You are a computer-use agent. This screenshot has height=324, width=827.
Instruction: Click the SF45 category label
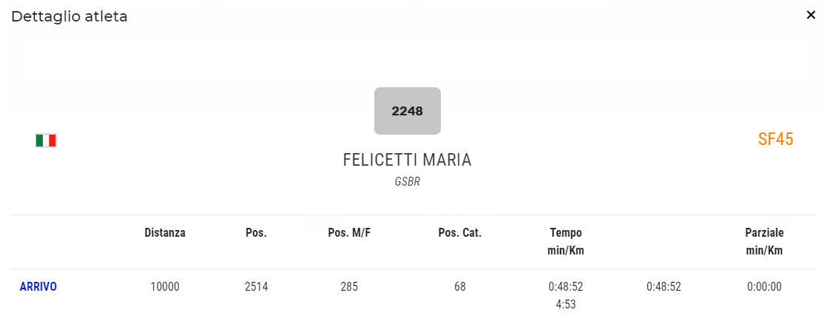coord(775,139)
